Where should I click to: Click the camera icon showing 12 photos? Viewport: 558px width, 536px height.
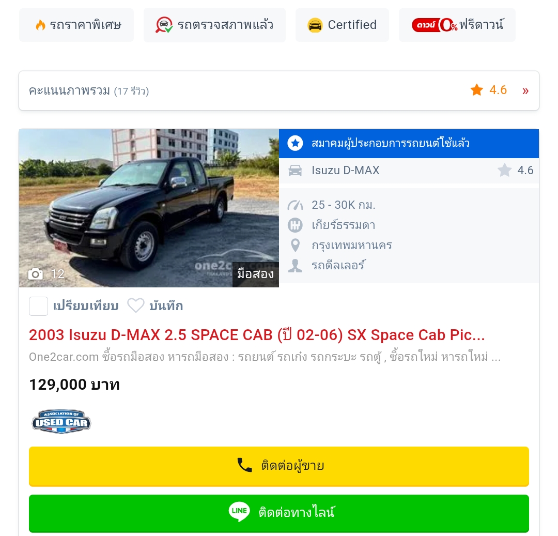36,274
